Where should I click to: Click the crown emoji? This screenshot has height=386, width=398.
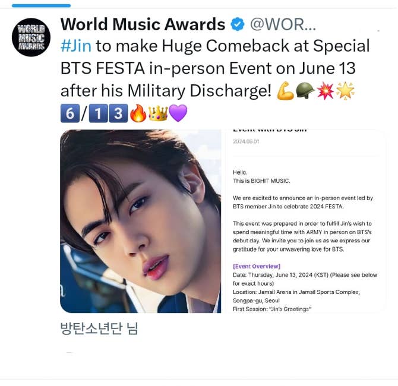coord(158,113)
